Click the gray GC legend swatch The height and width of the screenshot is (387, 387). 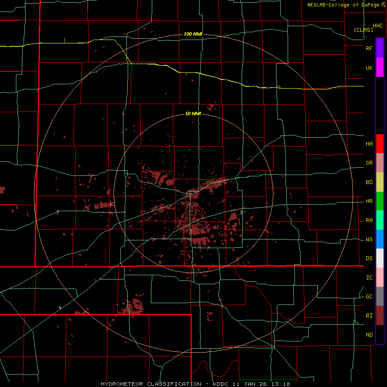tap(380, 296)
